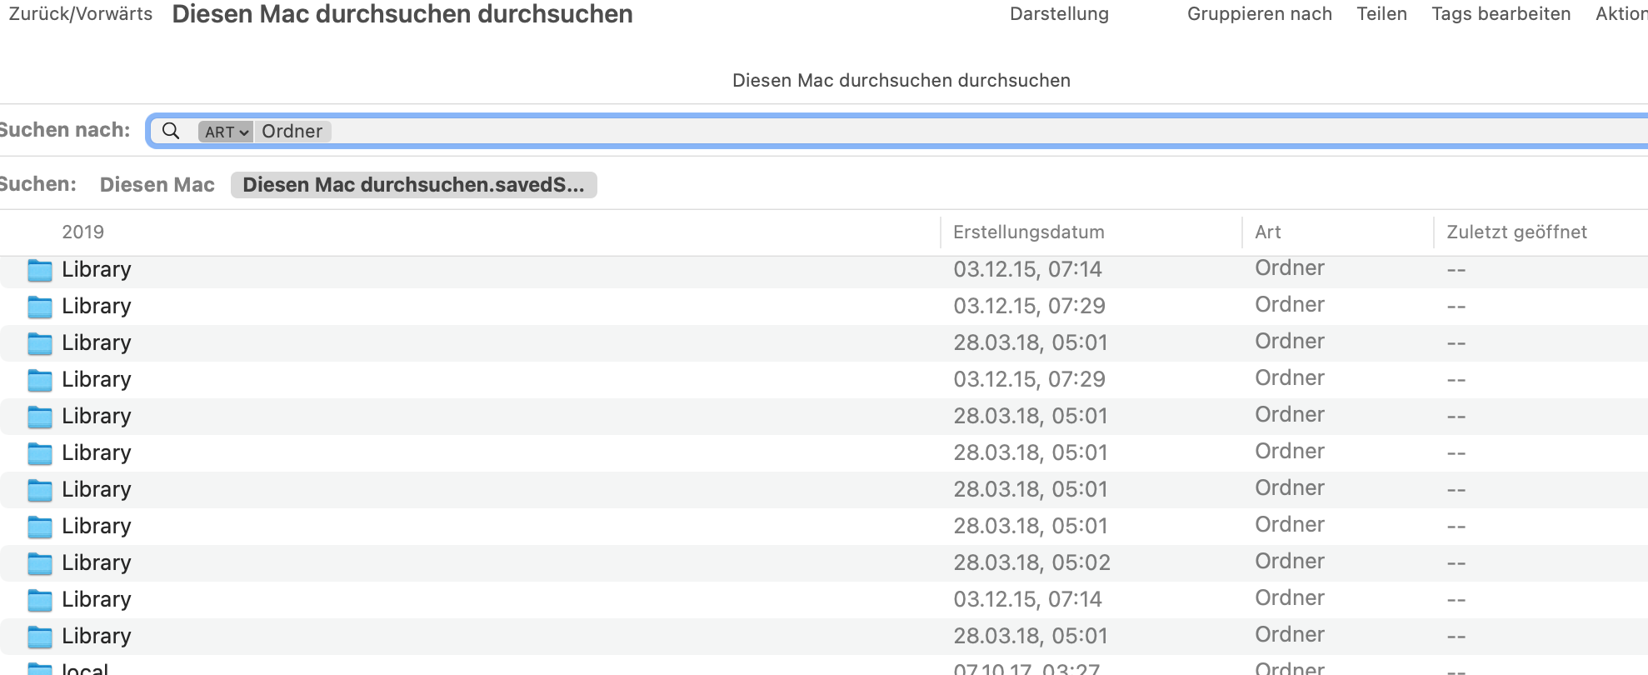
Task: Open the 'Gruppieren nach' grouping menu
Action: tap(1259, 14)
